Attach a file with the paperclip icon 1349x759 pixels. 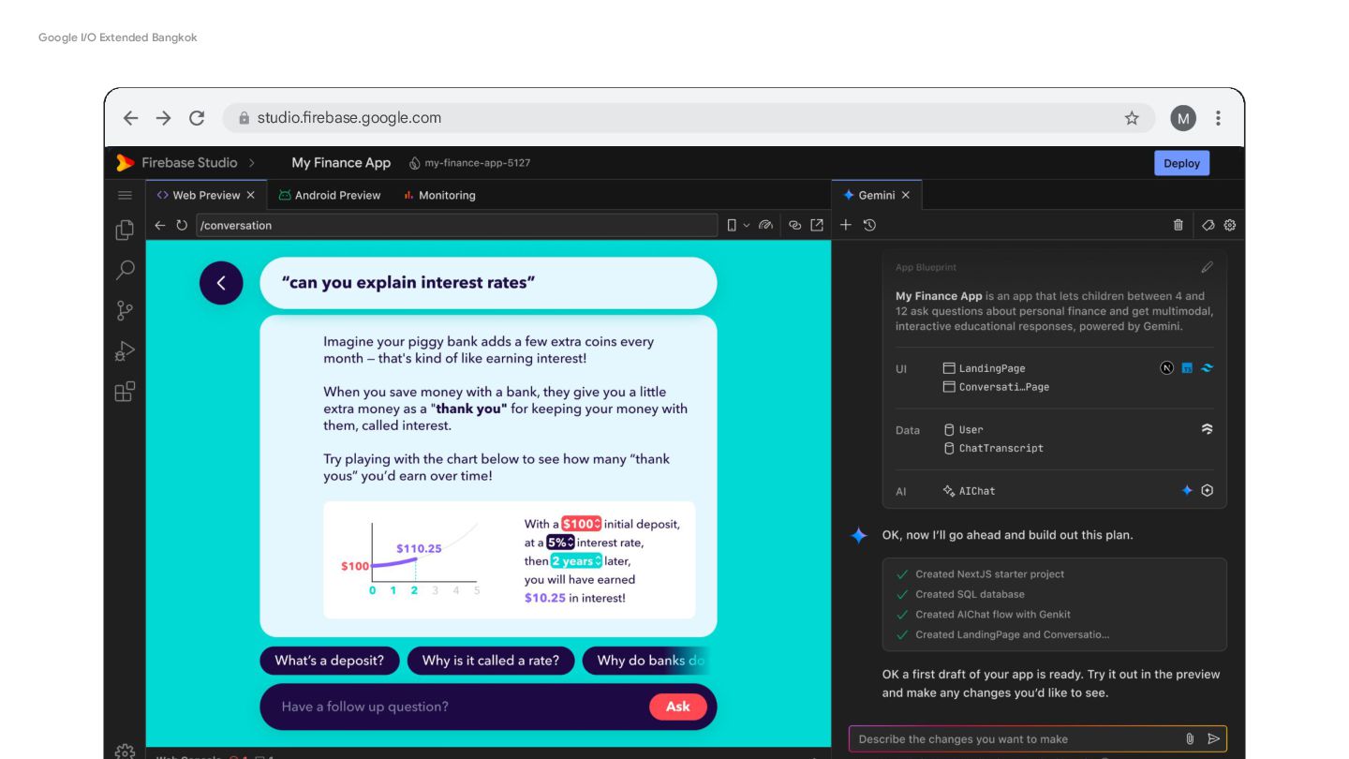1190,738
